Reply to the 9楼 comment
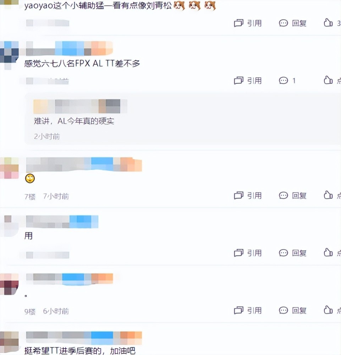This screenshot has height=355, width=341. (293, 310)
